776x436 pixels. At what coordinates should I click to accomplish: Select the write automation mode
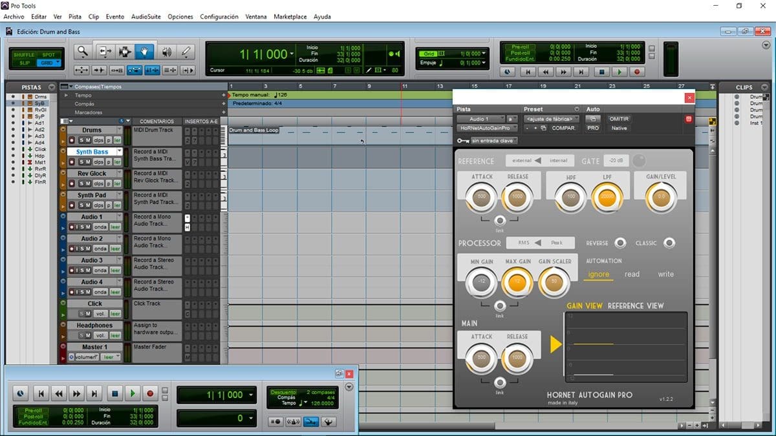(x=666, y=274)
